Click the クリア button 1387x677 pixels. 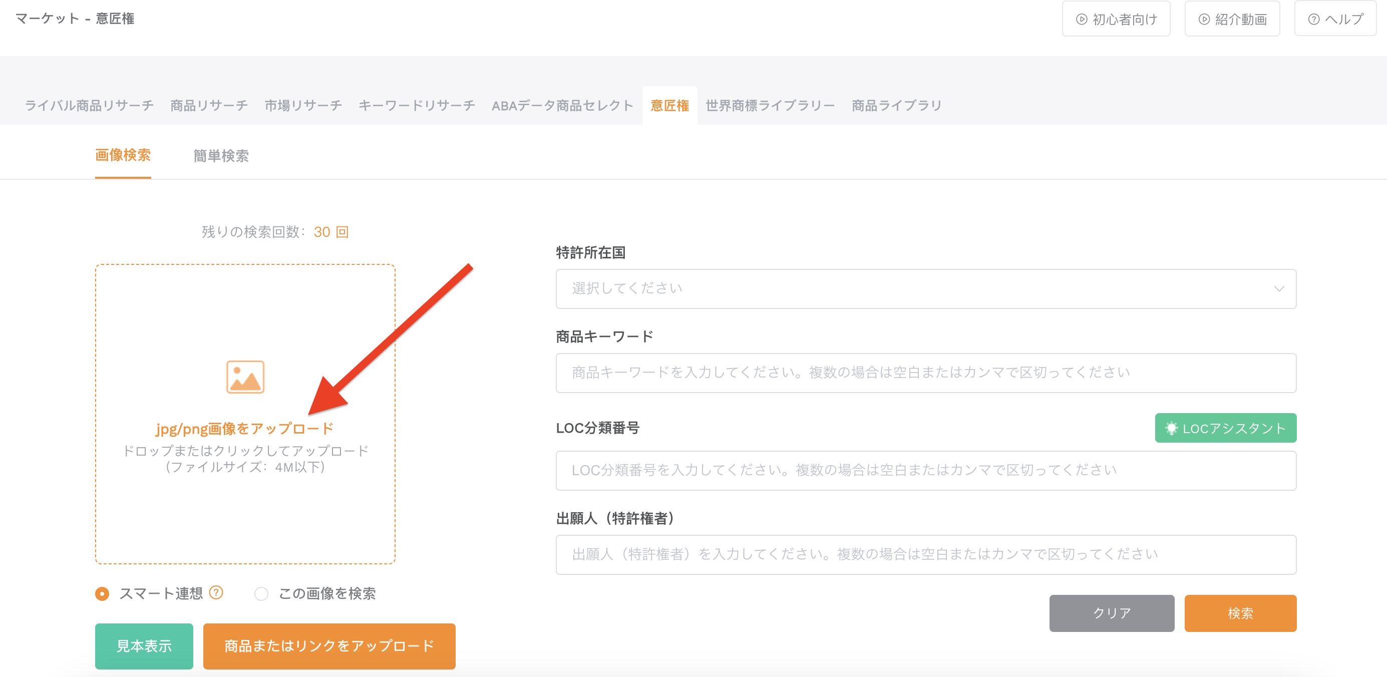[1111, 613]
